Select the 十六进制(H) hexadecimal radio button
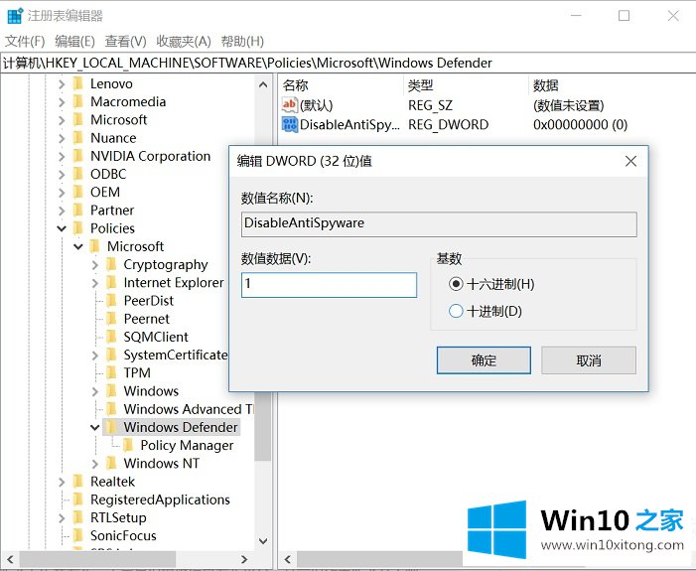 (x=456, y=284)
